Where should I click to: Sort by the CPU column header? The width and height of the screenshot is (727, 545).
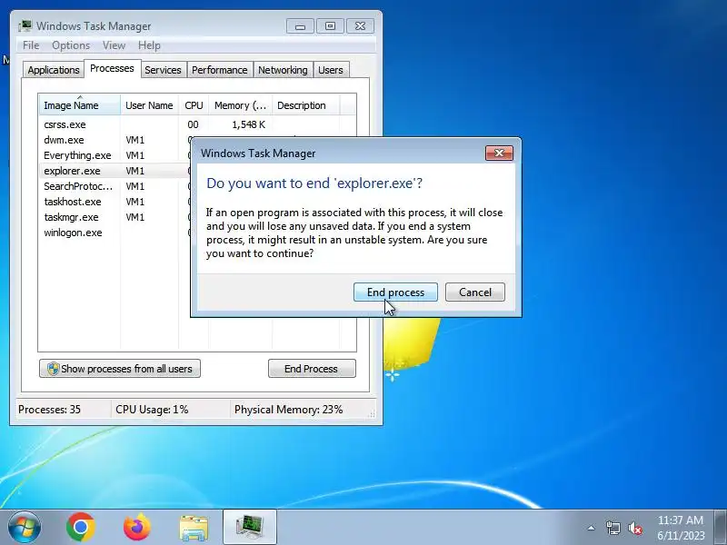[x=194, y=105]
